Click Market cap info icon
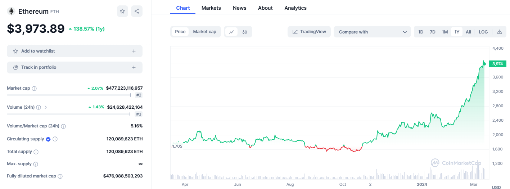This screenshot has width=510, height=189. point(34,88)
